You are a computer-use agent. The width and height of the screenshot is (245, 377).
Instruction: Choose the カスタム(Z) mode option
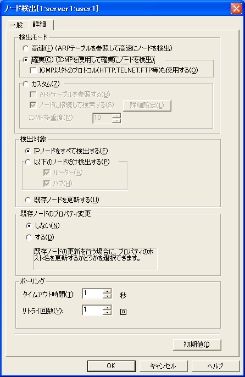(x=25, y=84)
